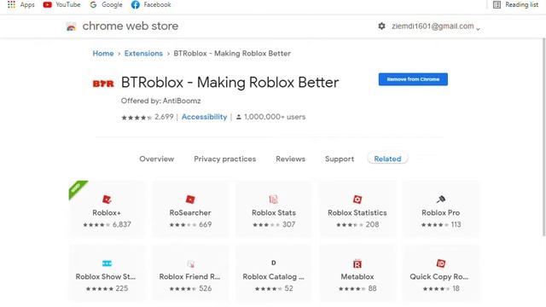Click the star rating beside 2,699
Screen dimensions: 546x307
136,118
